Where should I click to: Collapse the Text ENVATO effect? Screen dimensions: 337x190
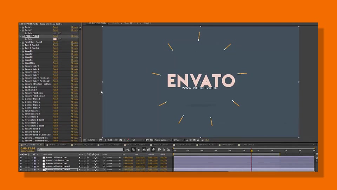pos(20,36)
